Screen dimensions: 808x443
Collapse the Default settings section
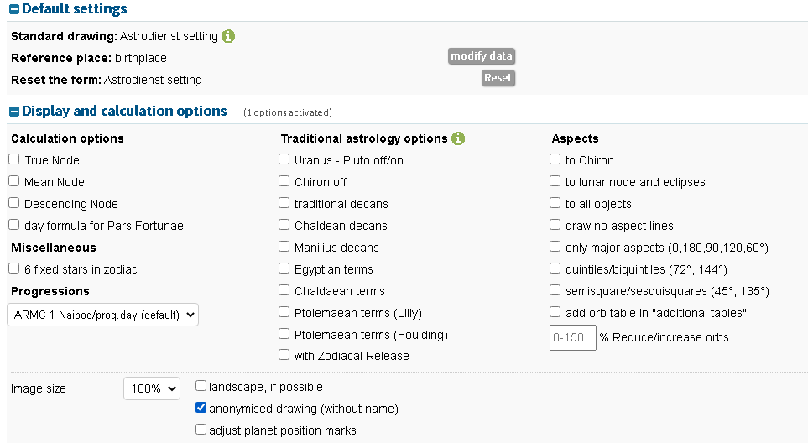pos(14,9)
